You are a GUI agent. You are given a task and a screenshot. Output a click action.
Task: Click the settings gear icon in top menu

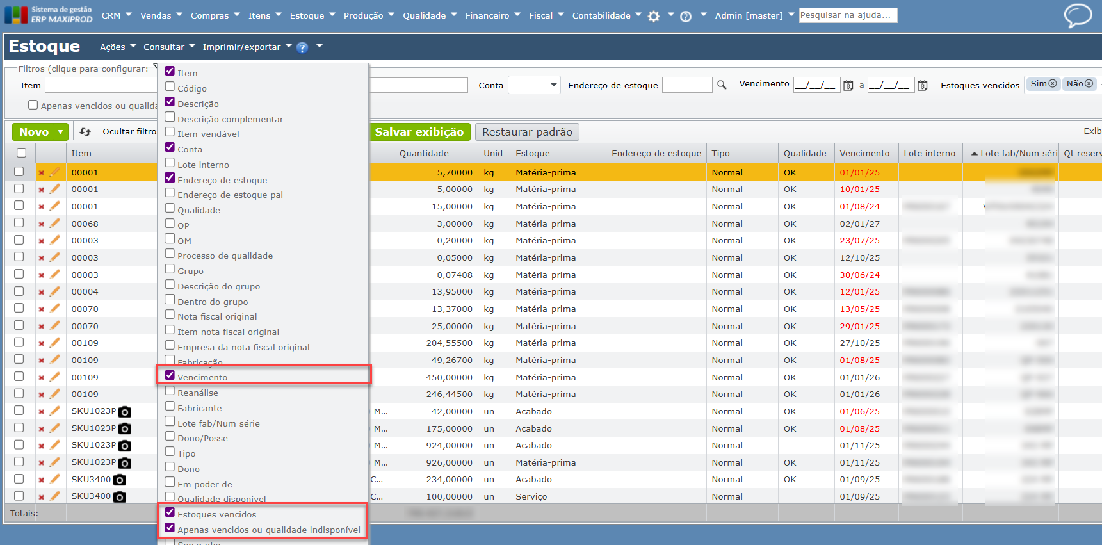[653, 17]
